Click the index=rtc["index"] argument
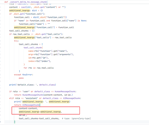The width and height of the screenshot is (149, 125). pos(40,61)
